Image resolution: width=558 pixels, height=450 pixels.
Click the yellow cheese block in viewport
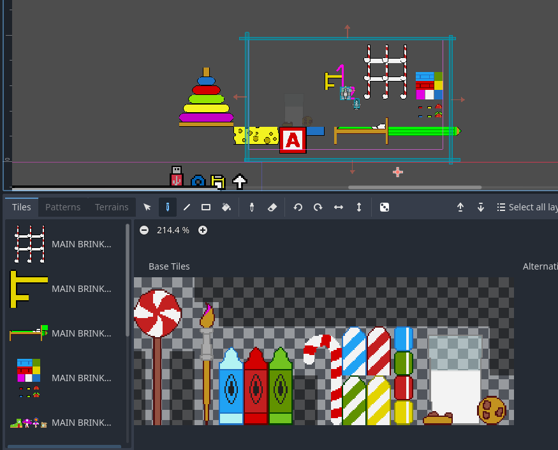tap(256, 136)
